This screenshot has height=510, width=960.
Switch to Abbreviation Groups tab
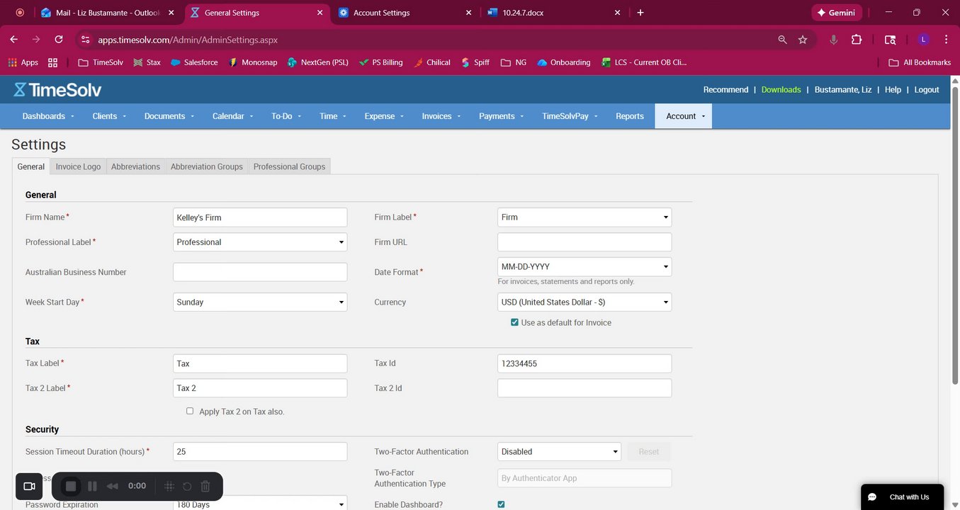(x=207, y=166)
